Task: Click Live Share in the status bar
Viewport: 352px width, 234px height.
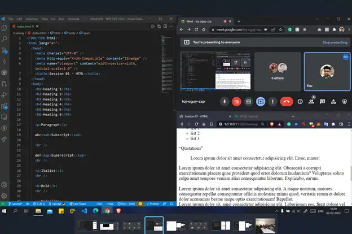Action: [78, 204]
